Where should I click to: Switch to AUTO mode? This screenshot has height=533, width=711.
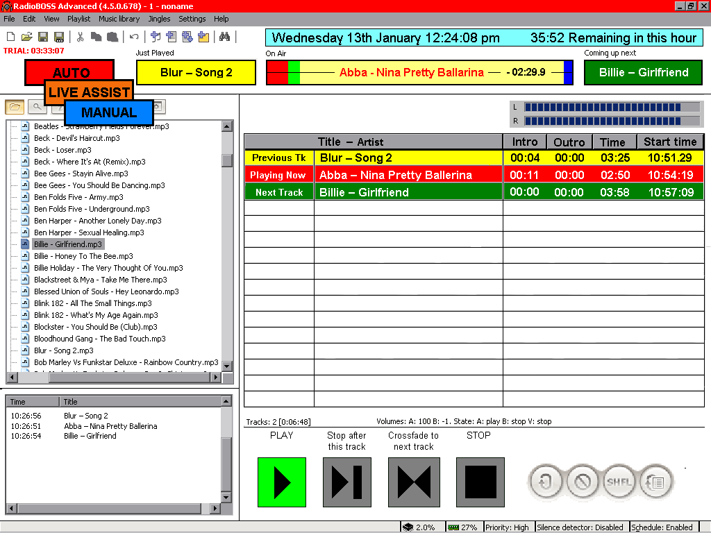click(x=69, y=71)
